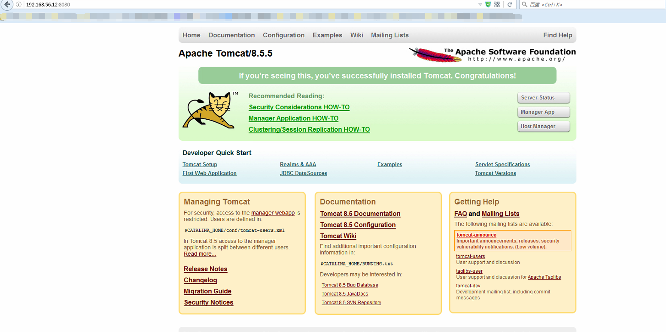Open the Configuration navigation item

coord(283,35)
